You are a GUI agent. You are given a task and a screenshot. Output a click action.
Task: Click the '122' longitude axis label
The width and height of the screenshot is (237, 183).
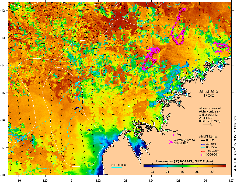pos(98,180)
